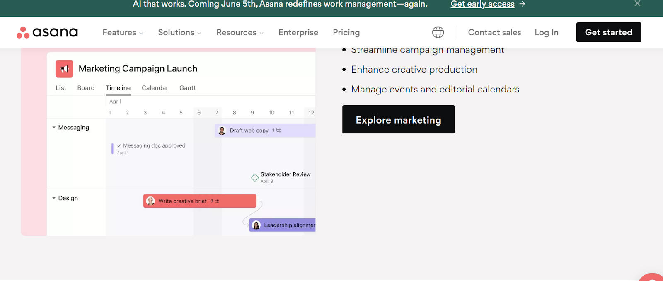The width and height of the screenshot is (663, 281).
Task: Dismiss the announcement banner with X
Action: (637, 4)
